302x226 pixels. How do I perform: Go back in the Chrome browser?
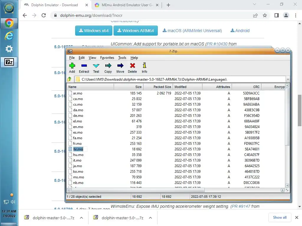[x=25, y=15]
